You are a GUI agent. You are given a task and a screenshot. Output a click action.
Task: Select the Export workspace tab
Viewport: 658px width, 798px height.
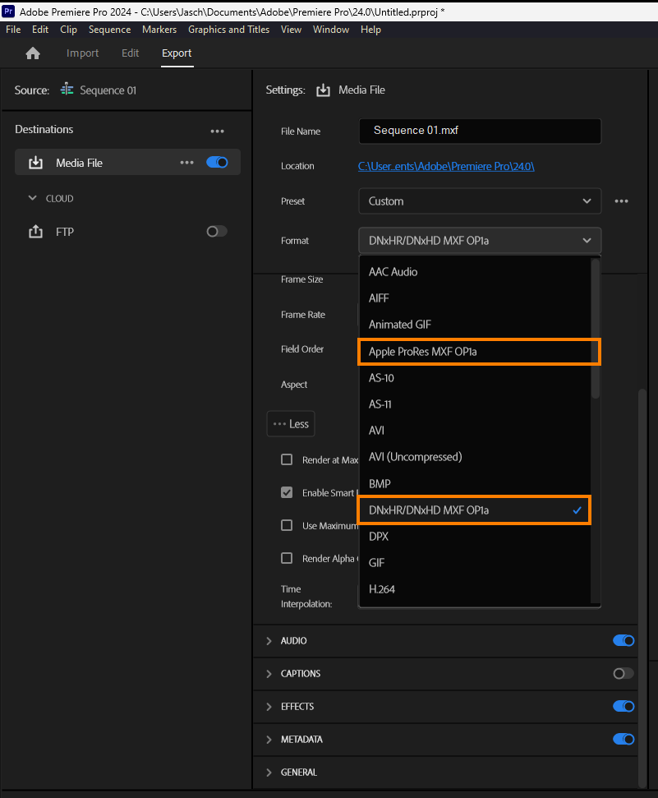point(177,53)
